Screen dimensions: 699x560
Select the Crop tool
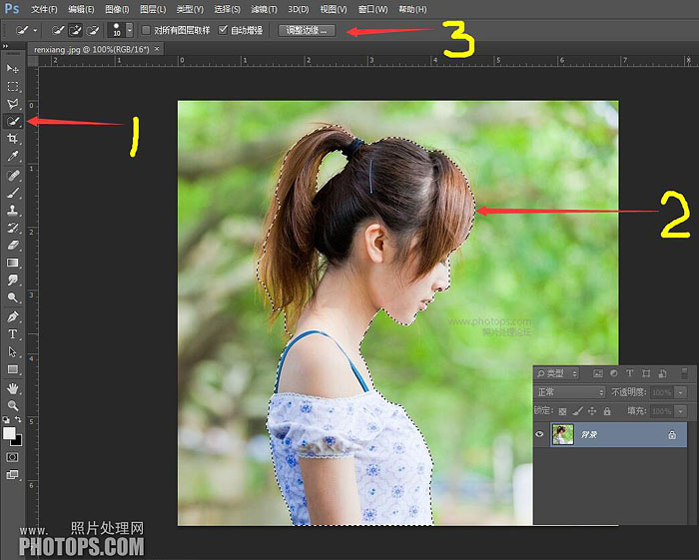point(12,139)
